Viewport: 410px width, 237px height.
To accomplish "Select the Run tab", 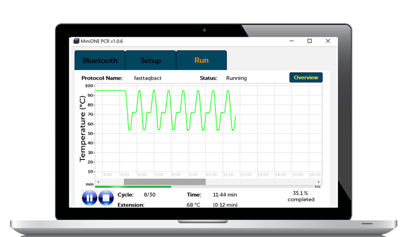I will pyautogui.click(x=201, y=61).
